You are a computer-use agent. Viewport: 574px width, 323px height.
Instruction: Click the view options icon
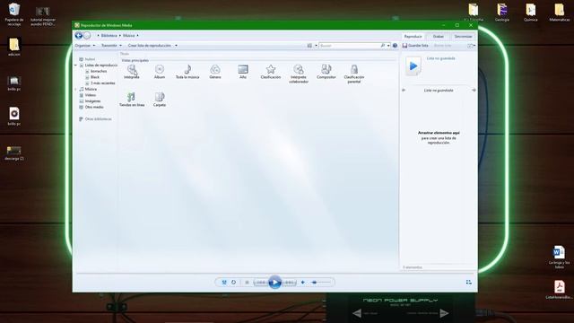point(309,46)
